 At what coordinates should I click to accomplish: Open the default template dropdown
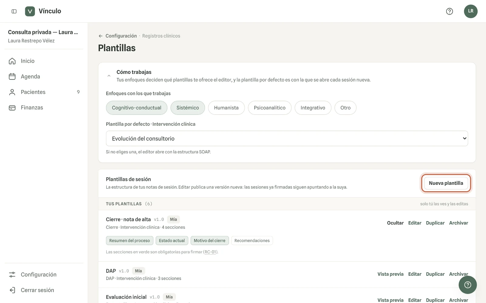287,138
